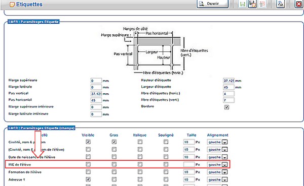Click the Gras column header
Image resolution: width=304 pixels, height=186 pixels.
coord(114,135)
